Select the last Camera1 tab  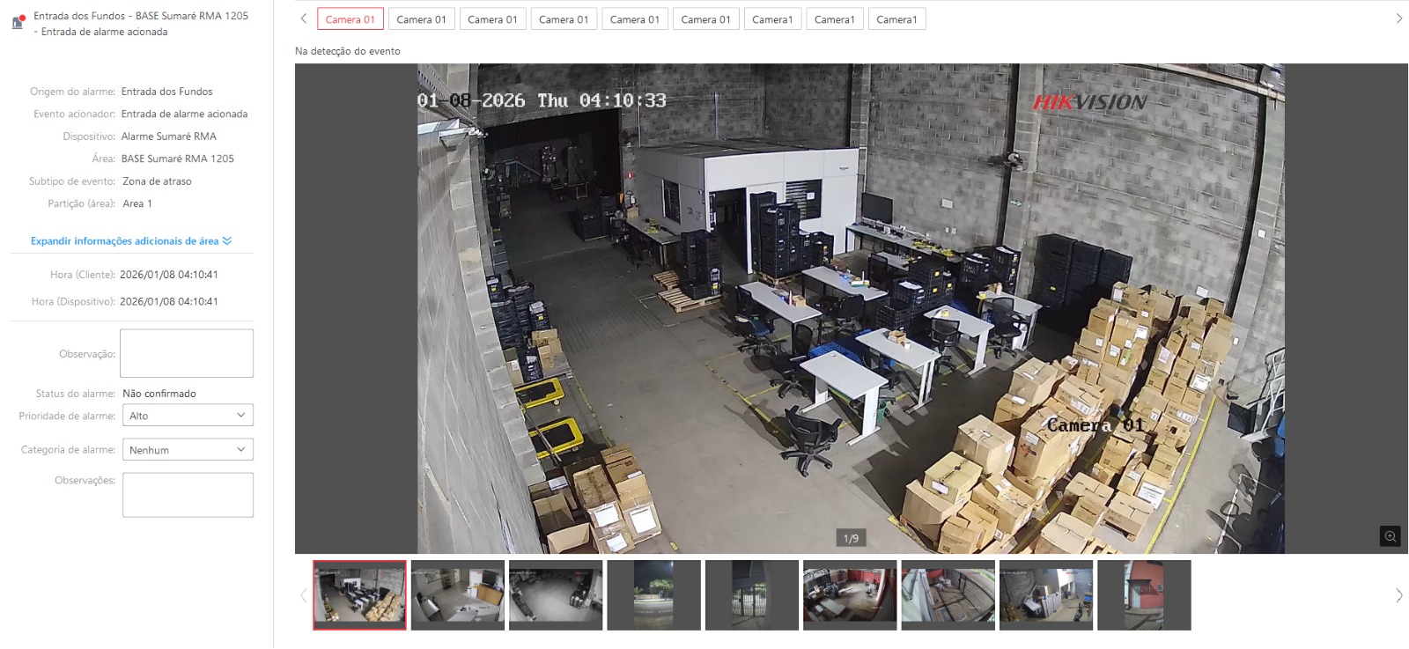coord(896,19)
